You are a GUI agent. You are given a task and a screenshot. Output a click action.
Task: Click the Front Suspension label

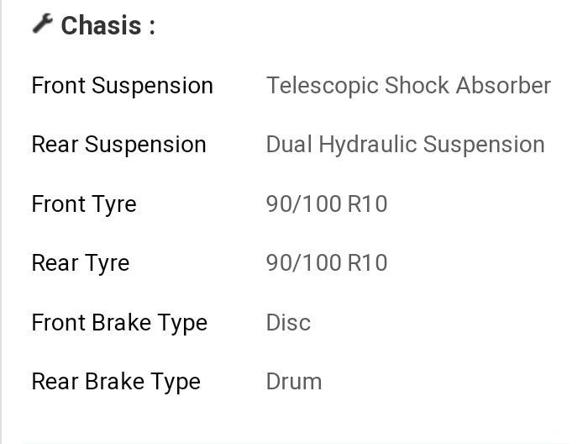[123, 86]
